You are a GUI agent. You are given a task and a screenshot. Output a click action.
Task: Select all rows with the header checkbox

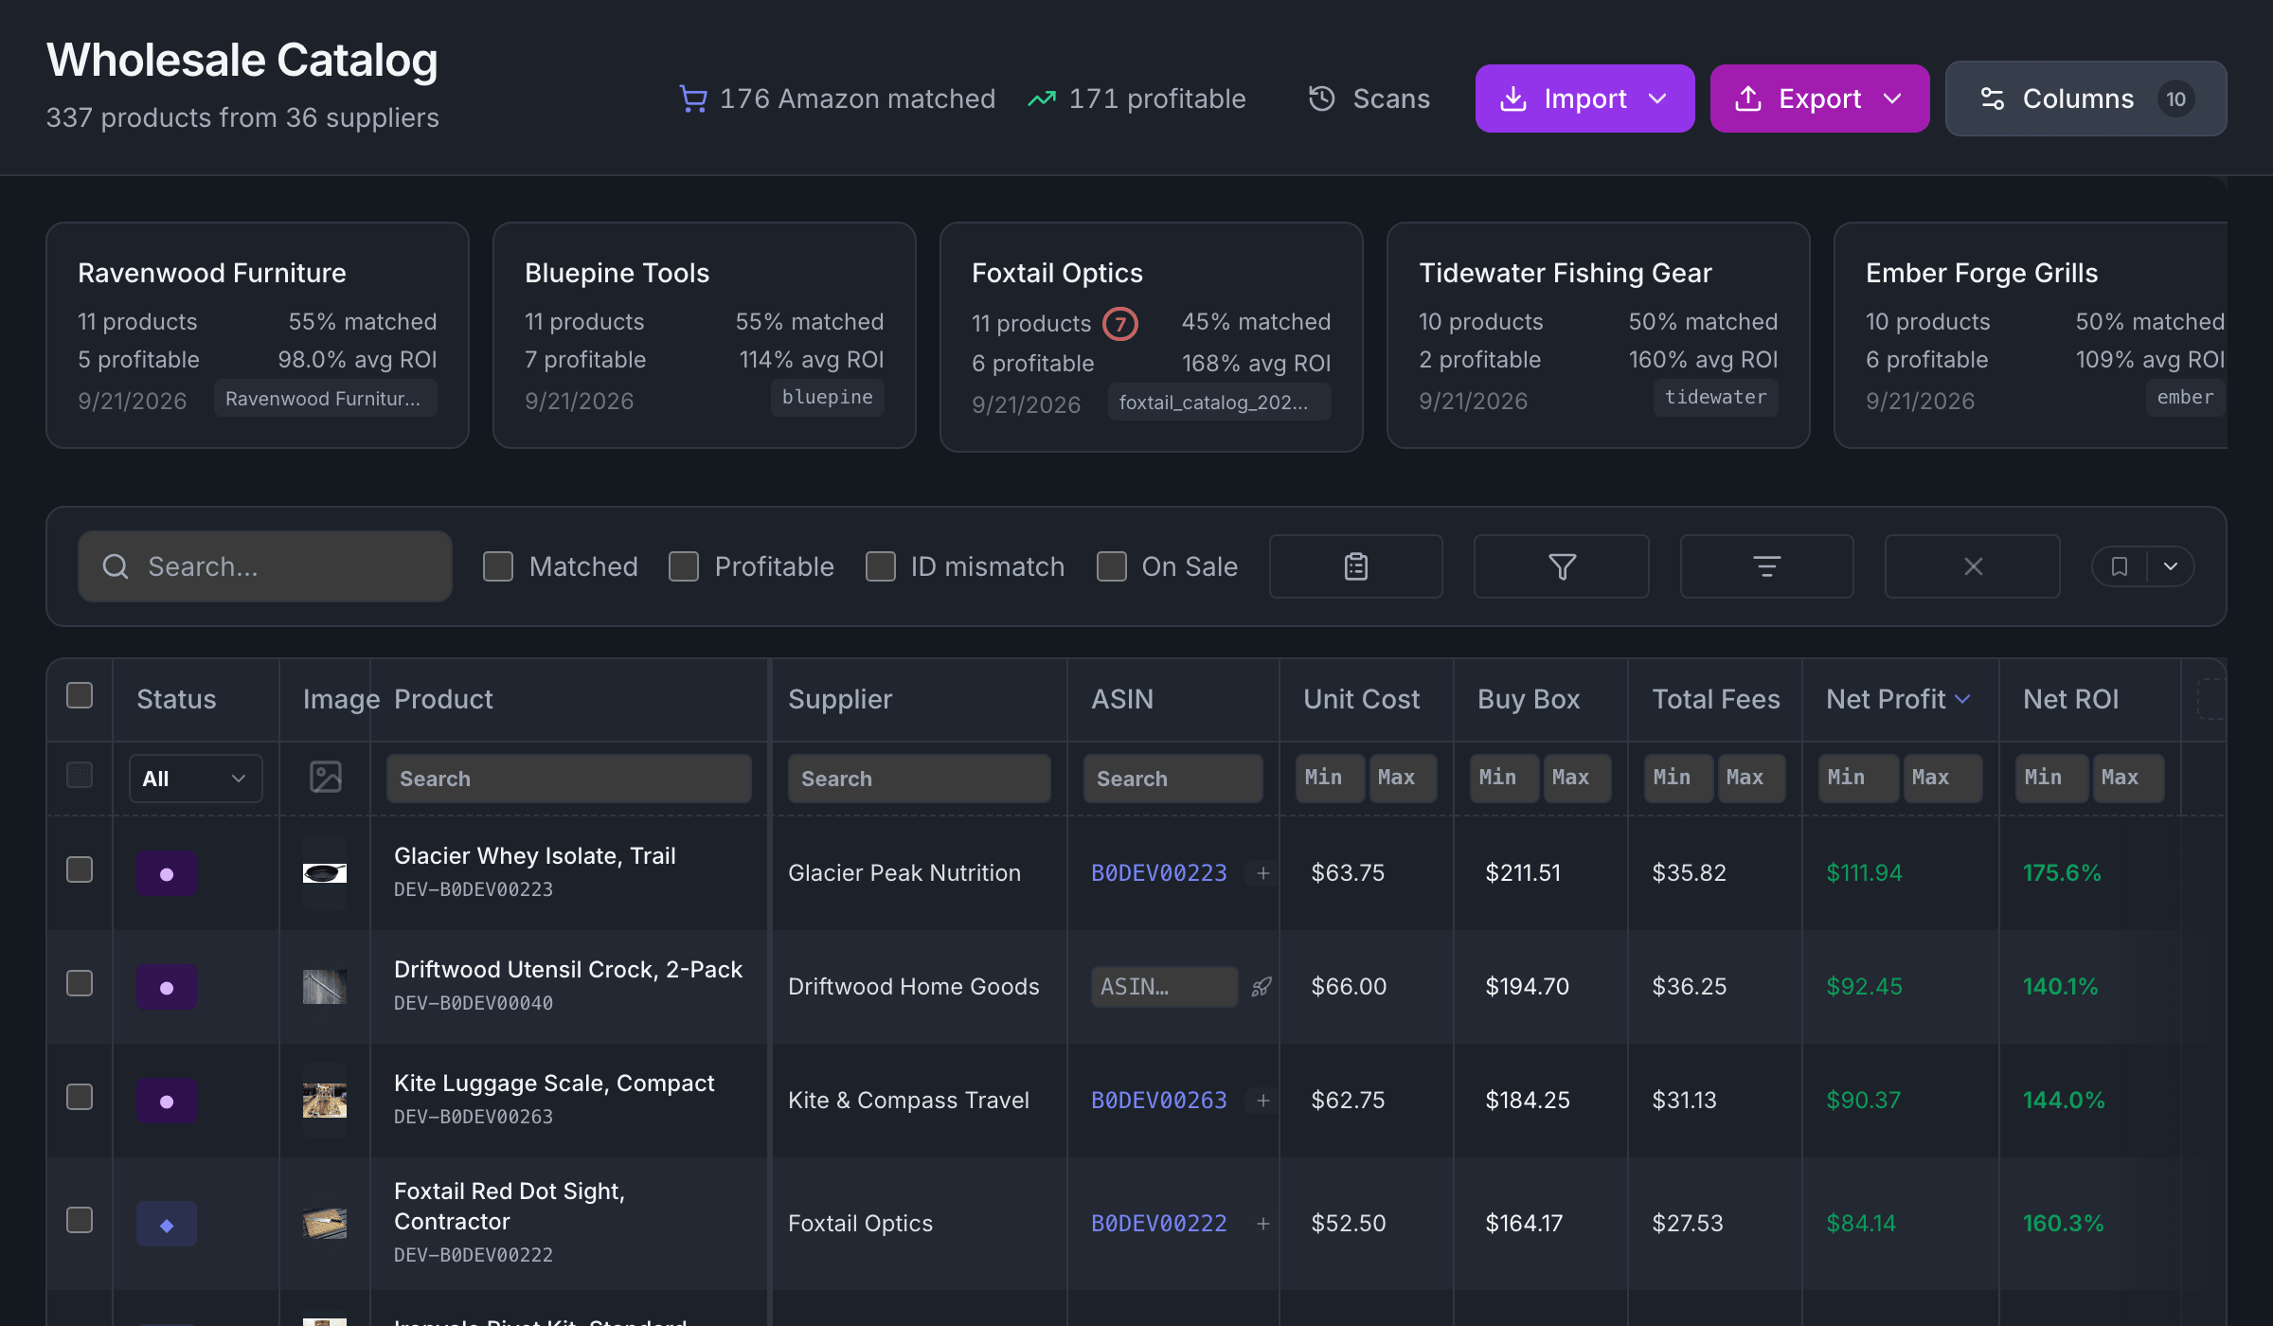pyautogui.click(x=80, y=695)
